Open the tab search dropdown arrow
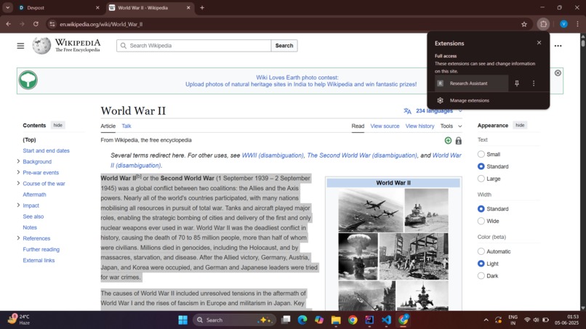The image size is (586, 329). tap(7, 7)
